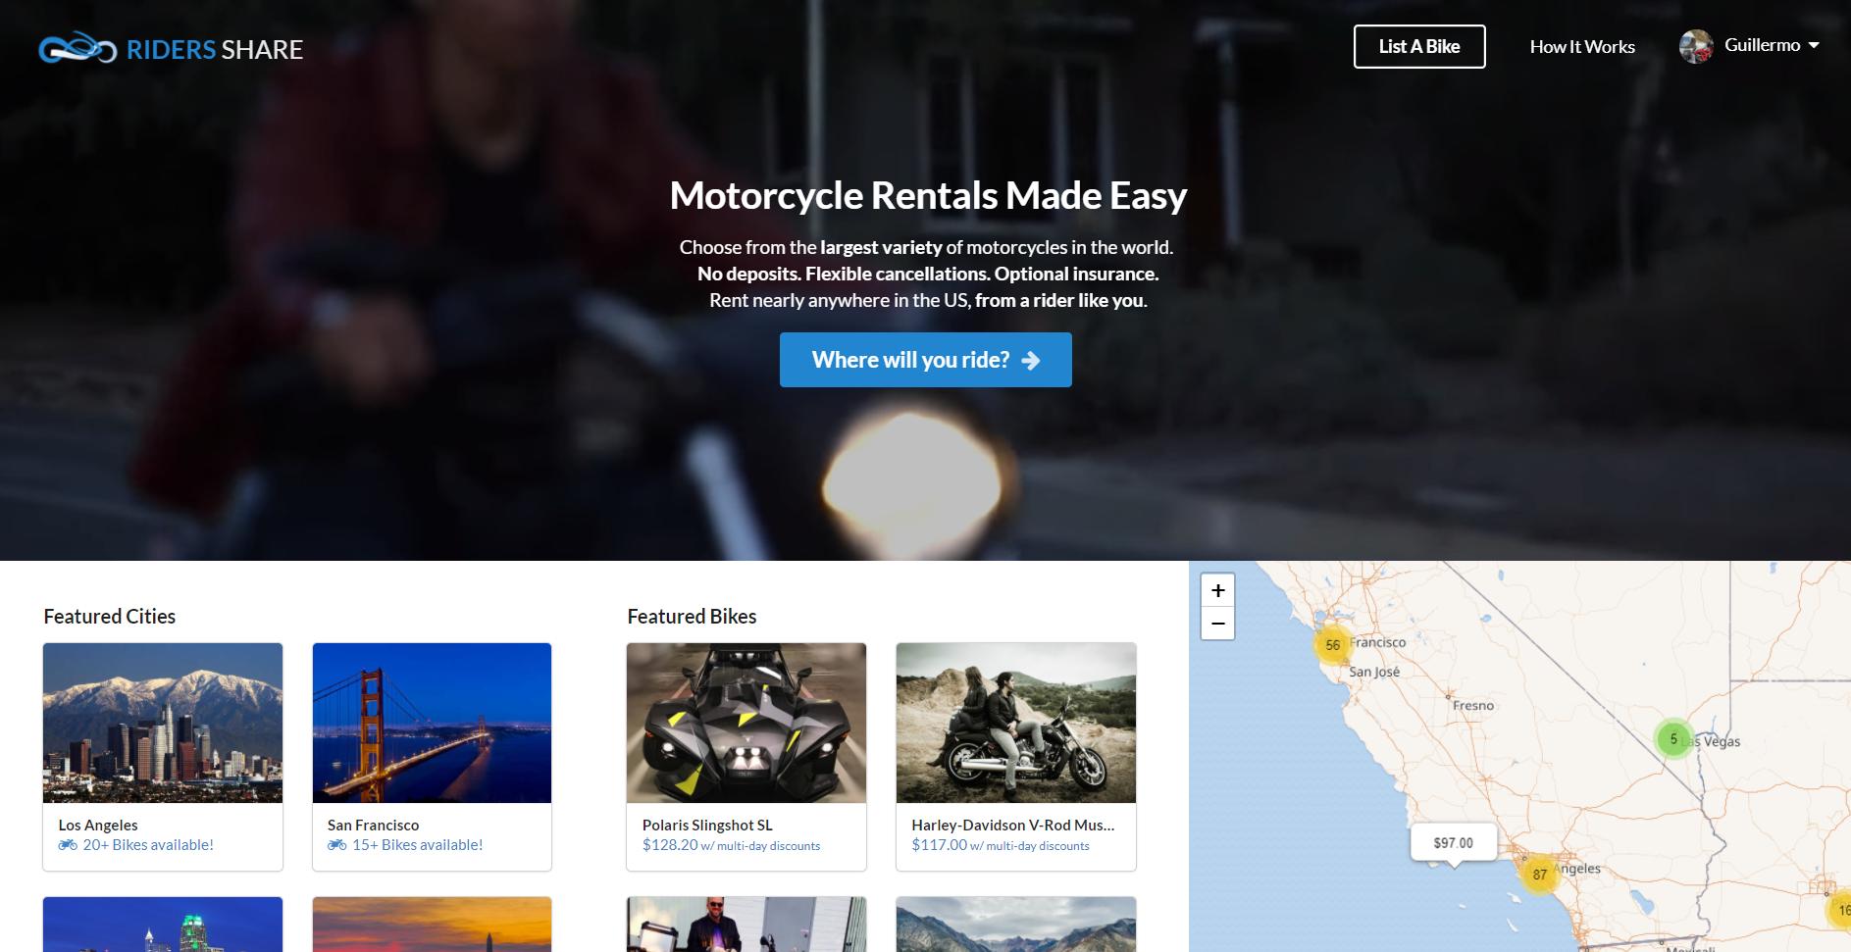This screenshot has height=952, width=1851.
Task: Click the $128.20 price text
Action: 670,845
